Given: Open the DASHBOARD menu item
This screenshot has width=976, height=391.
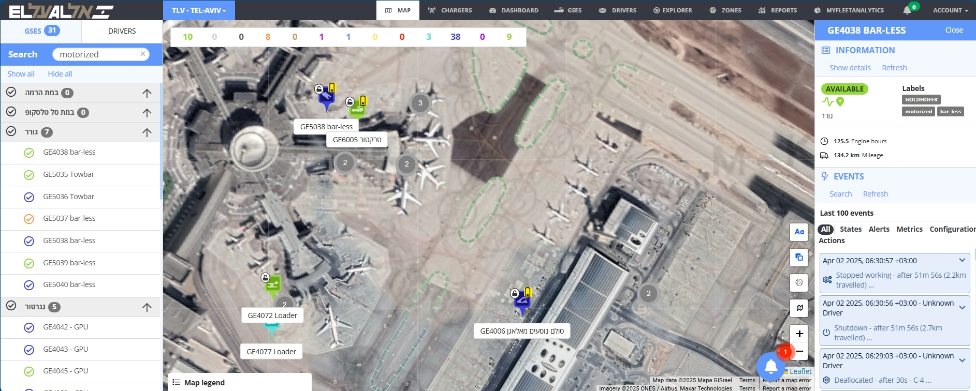Looking at the screenshot, I should click(514, 10).
